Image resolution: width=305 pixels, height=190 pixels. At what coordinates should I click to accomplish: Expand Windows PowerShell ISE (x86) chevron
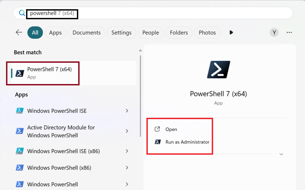tap(127, 151)
